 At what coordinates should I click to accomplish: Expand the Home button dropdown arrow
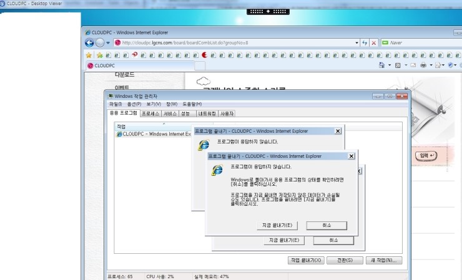pos(390,65)
